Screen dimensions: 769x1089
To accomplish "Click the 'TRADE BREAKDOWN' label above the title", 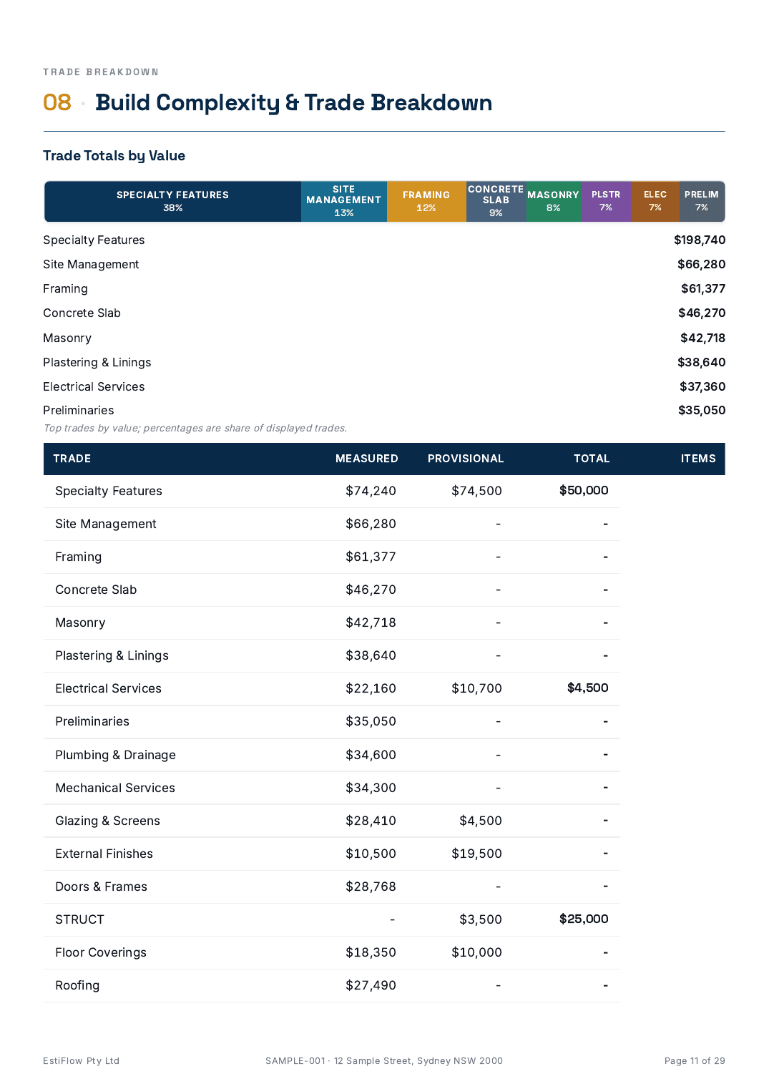I will (x=101, y=72).
